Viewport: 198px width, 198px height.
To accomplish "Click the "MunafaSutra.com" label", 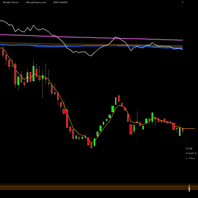I will point(36,2).
